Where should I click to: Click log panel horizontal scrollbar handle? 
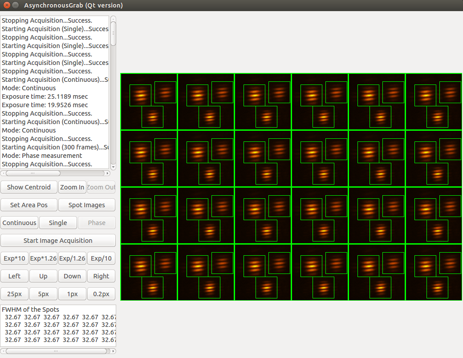coord(33,173)
